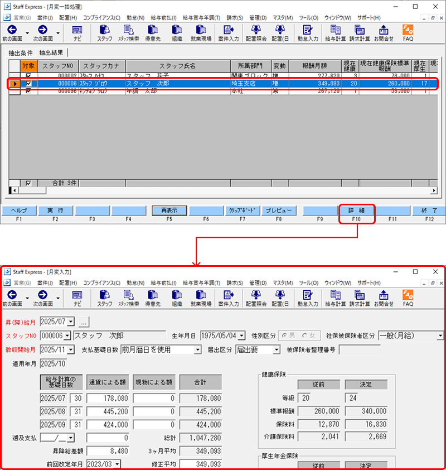Launch 給与計算 in the 月変一括処理 window toolbar

click(335, 33)
